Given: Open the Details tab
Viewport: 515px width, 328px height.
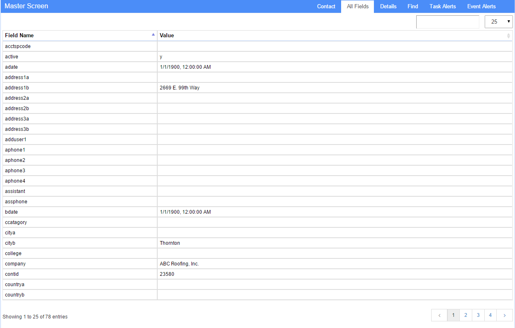Looking at the screenshot, I should (388, 7).
